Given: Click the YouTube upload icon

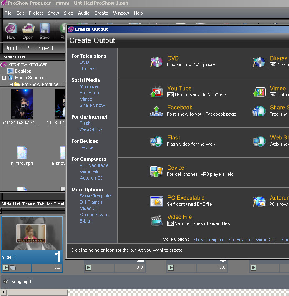Looking at the screenshot, I should click(156, 92).
